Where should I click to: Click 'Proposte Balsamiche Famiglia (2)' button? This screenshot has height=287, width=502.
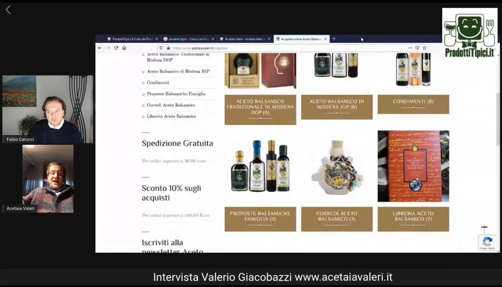[260, 219]
